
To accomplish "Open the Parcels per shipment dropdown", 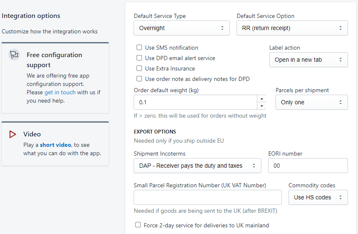I will (x=312, y=102).
